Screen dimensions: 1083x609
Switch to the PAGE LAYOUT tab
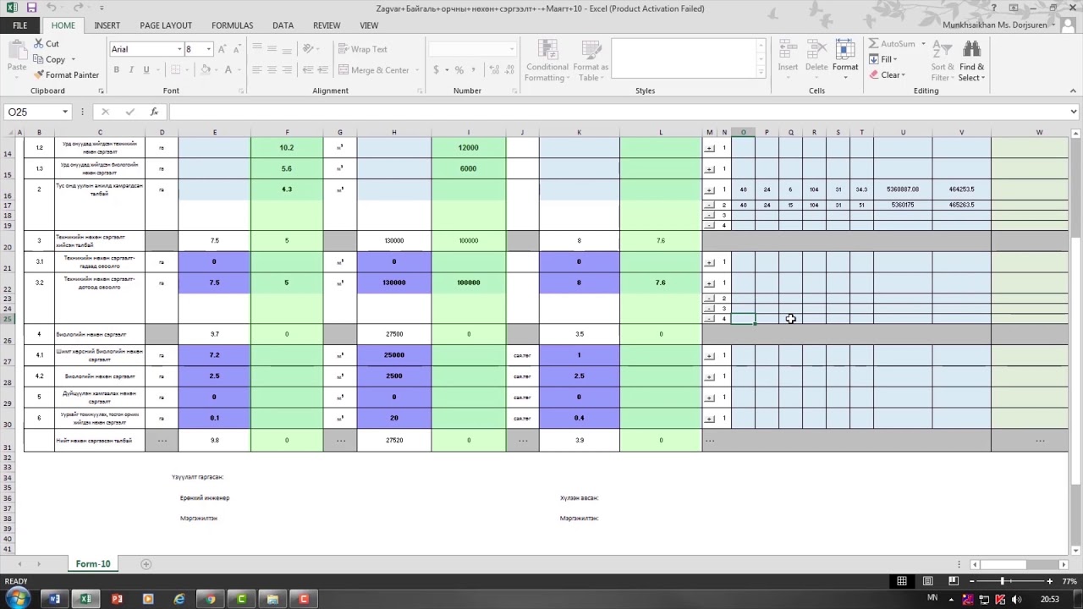(x=166, y=25)
